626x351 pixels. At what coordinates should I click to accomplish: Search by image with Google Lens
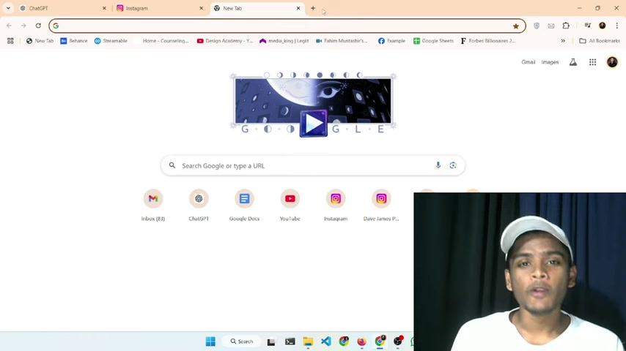pos(453,165)
